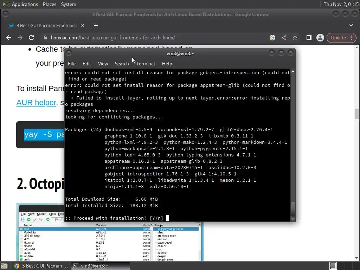Open the System menu
The width and height of the screenshot is (360, 270).
[69, 4]
